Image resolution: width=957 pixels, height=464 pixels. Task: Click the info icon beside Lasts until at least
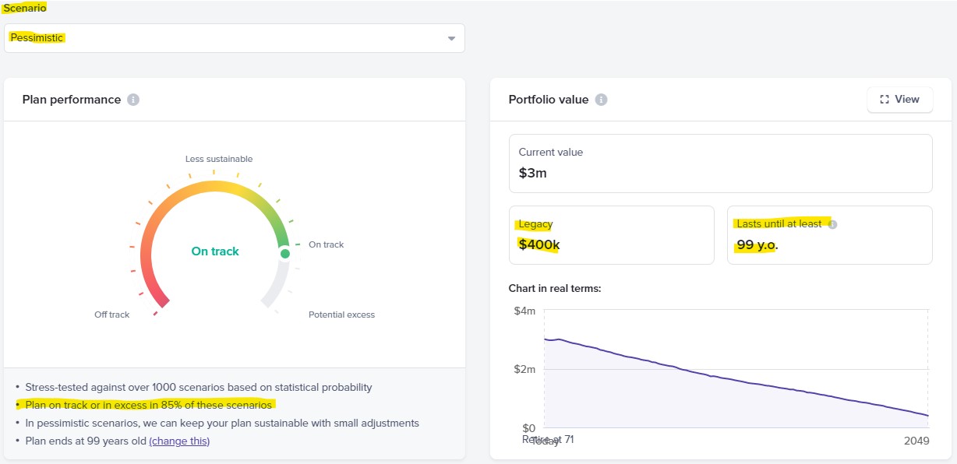point(832,224)
